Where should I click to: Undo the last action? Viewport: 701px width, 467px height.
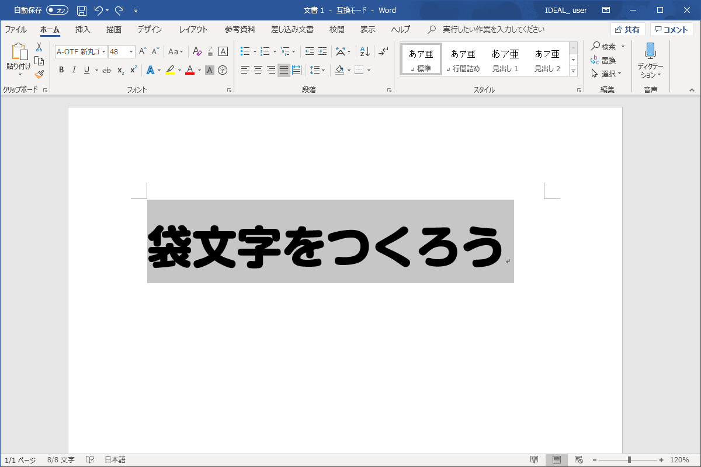(99, 11)
